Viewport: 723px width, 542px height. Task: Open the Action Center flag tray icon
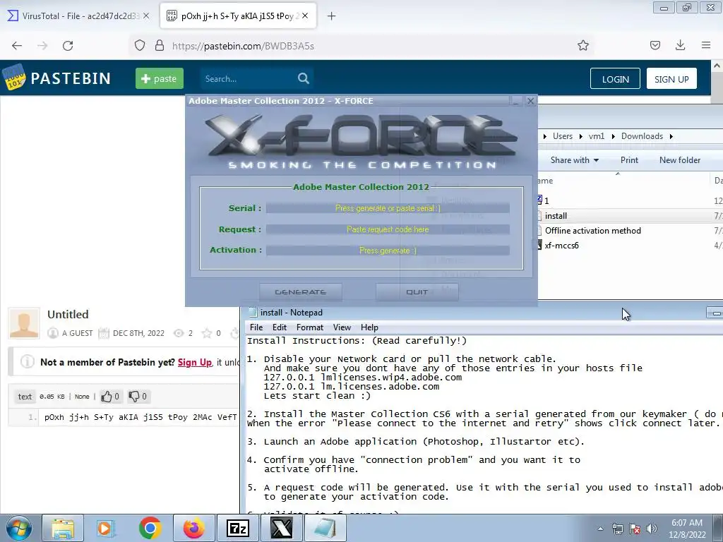point(635,529)
